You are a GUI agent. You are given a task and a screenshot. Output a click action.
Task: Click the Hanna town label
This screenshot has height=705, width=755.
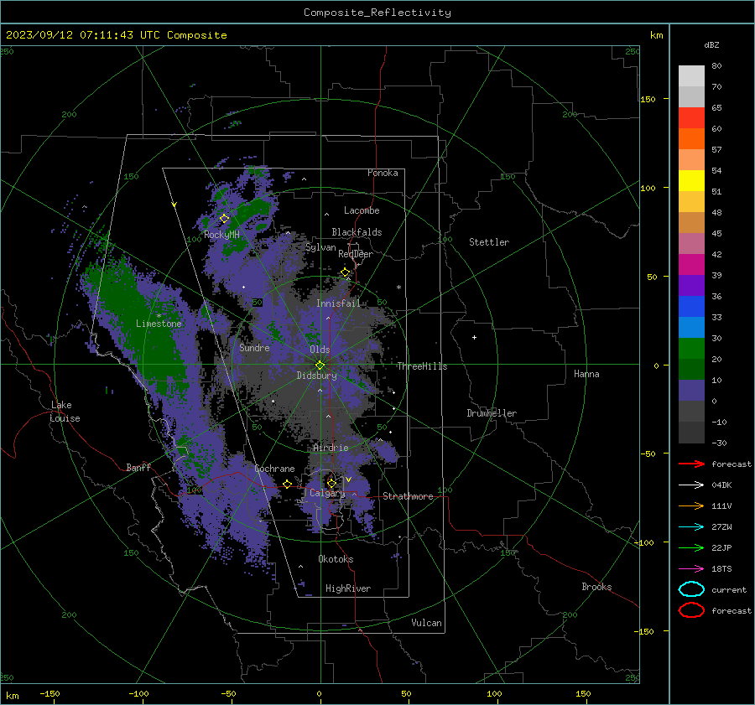click(587, 374)
